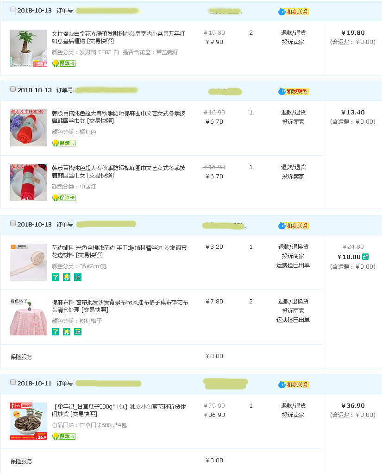
Task: Open 和我联系 chat for the scarf order
Action: (x=293, y=91)
